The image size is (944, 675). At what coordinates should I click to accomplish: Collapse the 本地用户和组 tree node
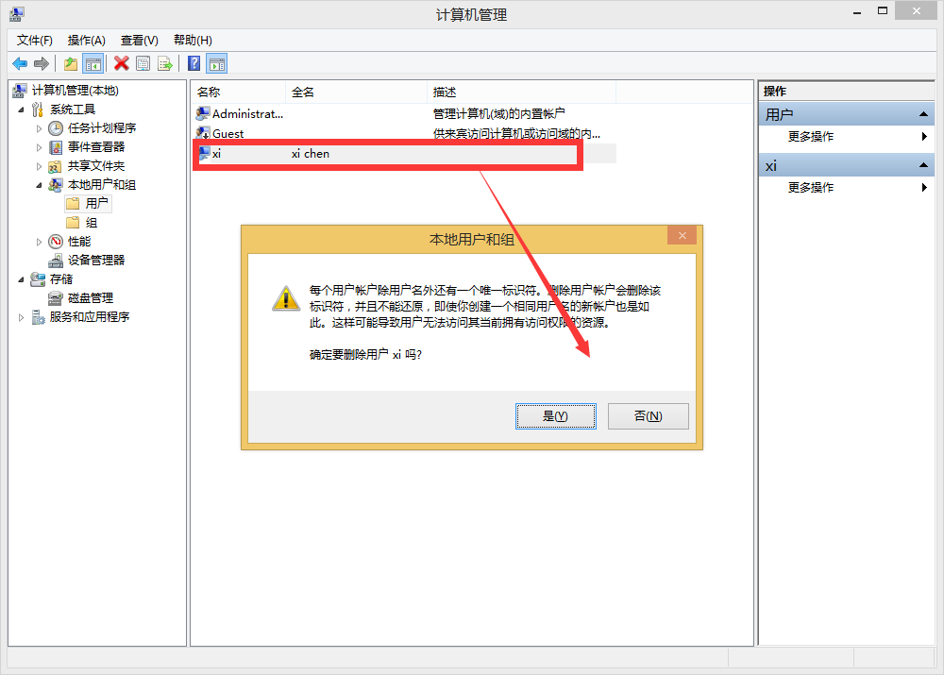pos(39,185)
